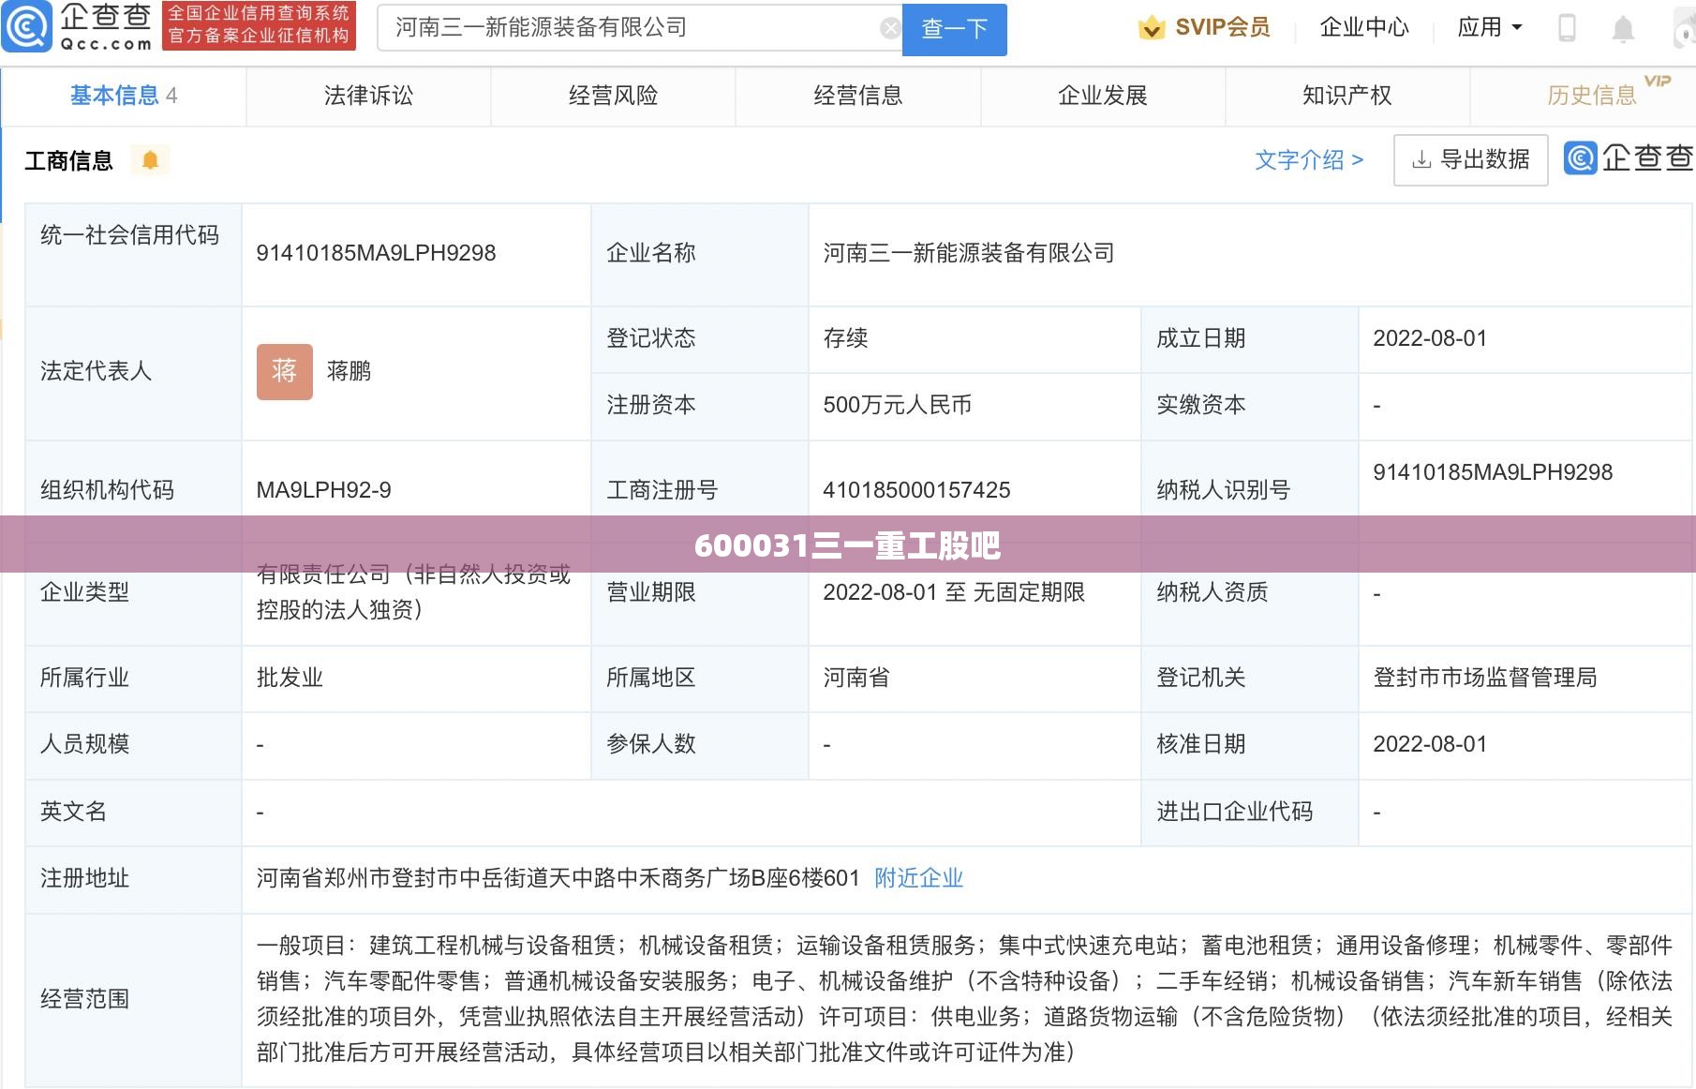
Task: Open the mobile phone app icon
Action: pos(1567,28)
